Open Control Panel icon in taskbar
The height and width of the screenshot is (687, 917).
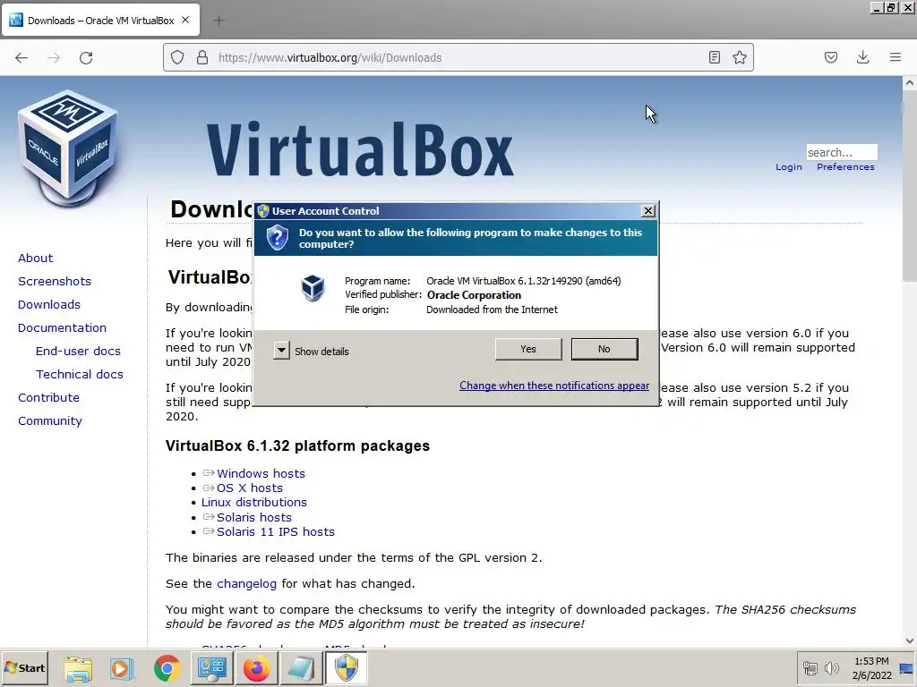[211, 668]
